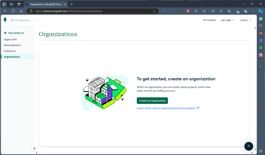This screenshot has height=155, width=265.
Task: Open Search in the Edge sidebar
Action: [261, 26]
